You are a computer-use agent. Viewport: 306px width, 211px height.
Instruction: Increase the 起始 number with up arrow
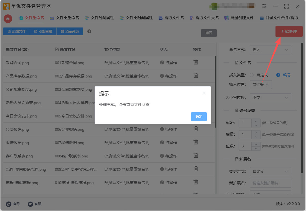click(x=256, y=121)
